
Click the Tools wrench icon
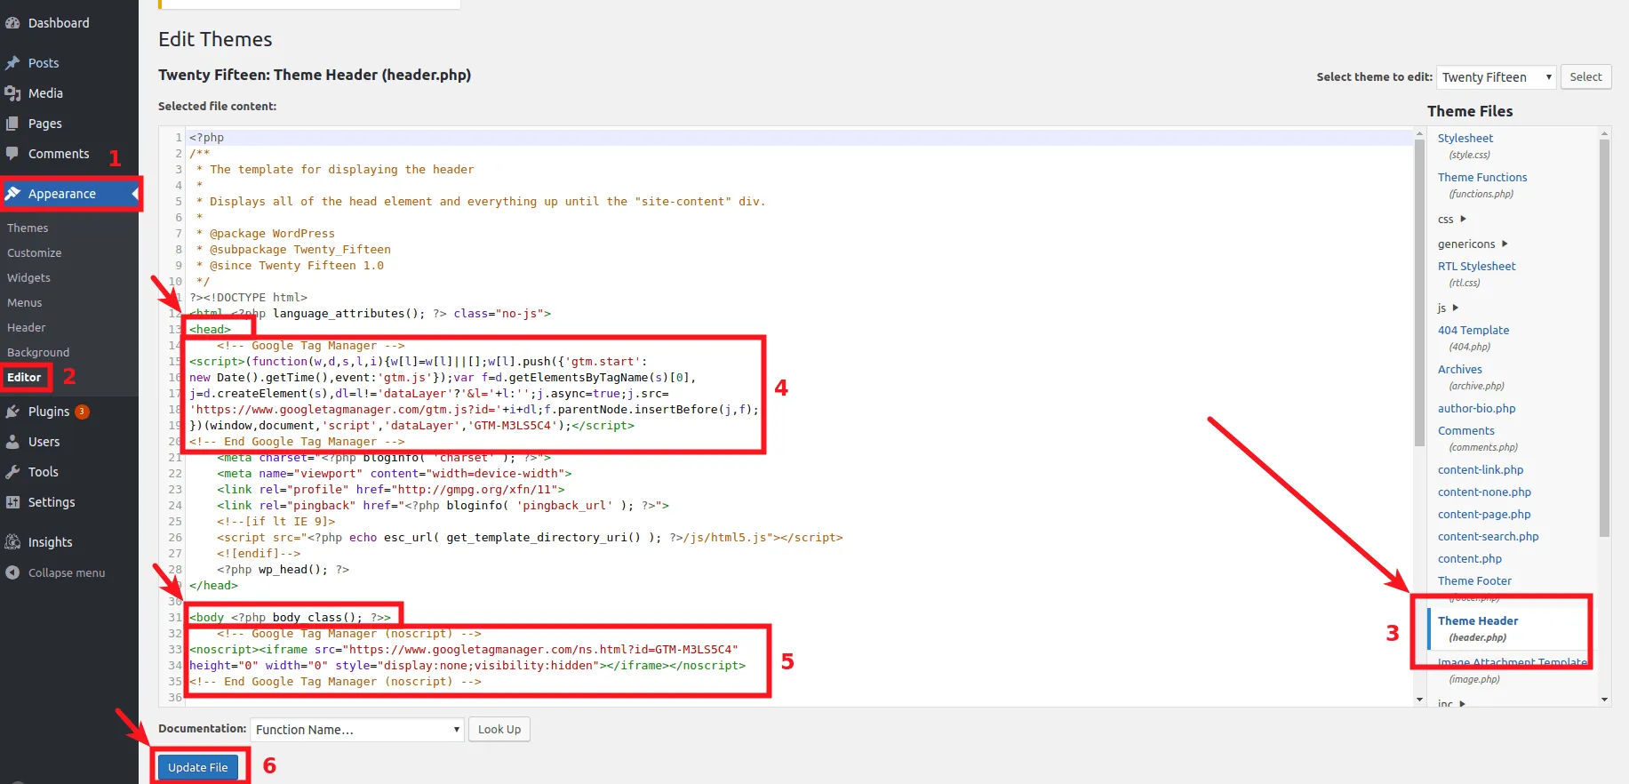[12, 472]
